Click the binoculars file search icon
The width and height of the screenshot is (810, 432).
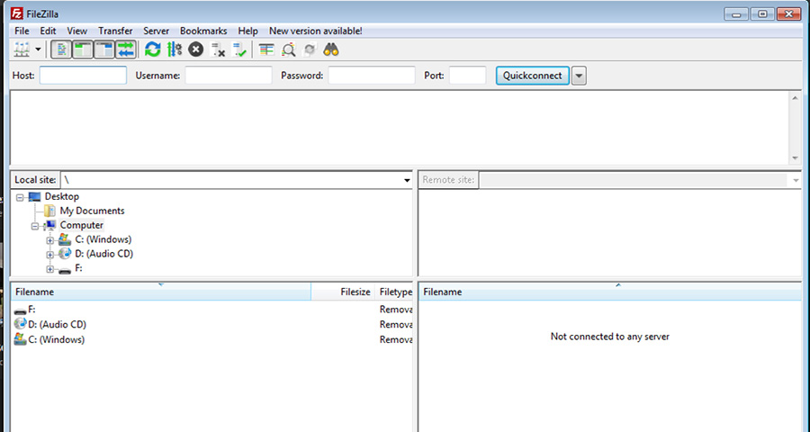pyautogui.click(x=331, y=50)
